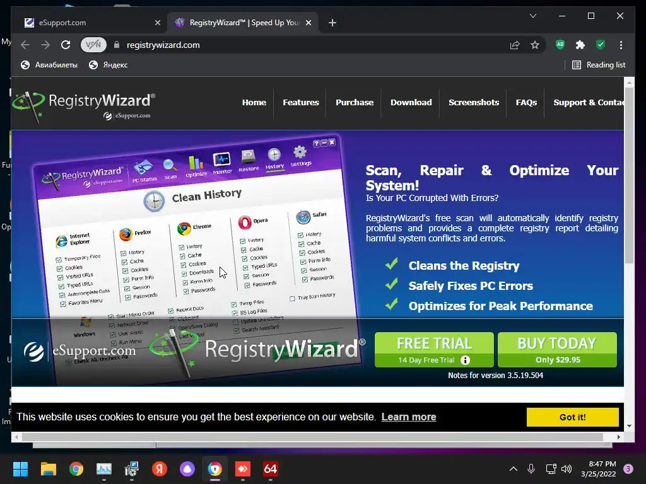Click the green shield checkmark extension
646x484 pixels.
point(601,45)
